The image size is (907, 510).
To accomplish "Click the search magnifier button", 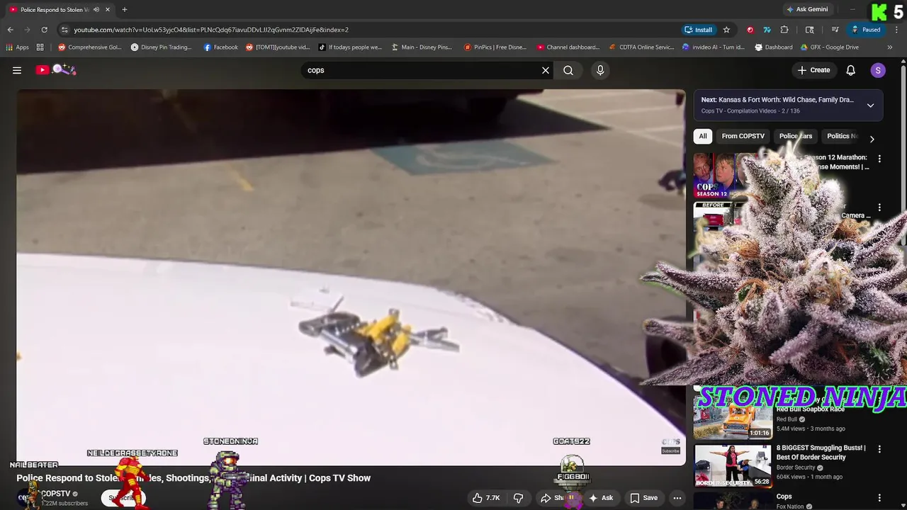I will click(x=568, y=70).
